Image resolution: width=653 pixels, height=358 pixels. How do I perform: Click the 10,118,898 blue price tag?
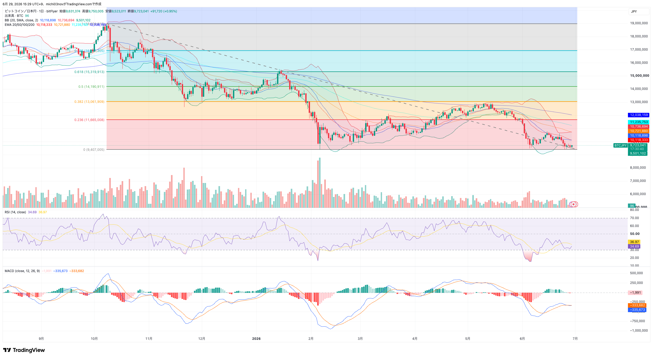(638, 136)
